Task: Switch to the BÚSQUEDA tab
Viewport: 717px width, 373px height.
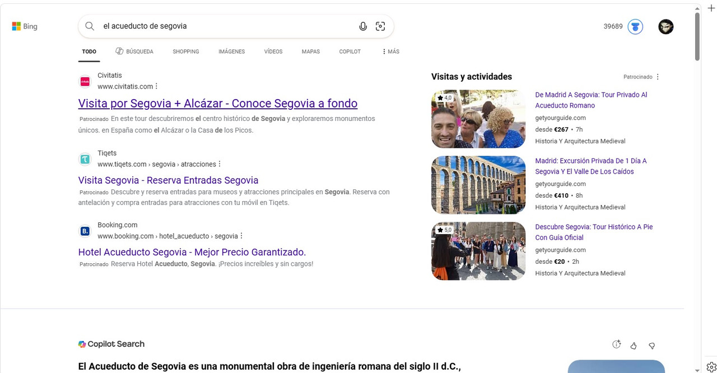Action: point(134,52)
